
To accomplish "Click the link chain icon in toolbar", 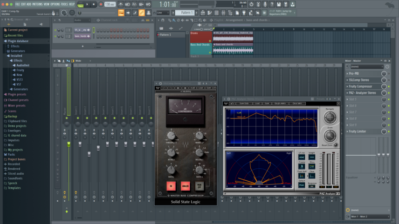I will 142,13.
